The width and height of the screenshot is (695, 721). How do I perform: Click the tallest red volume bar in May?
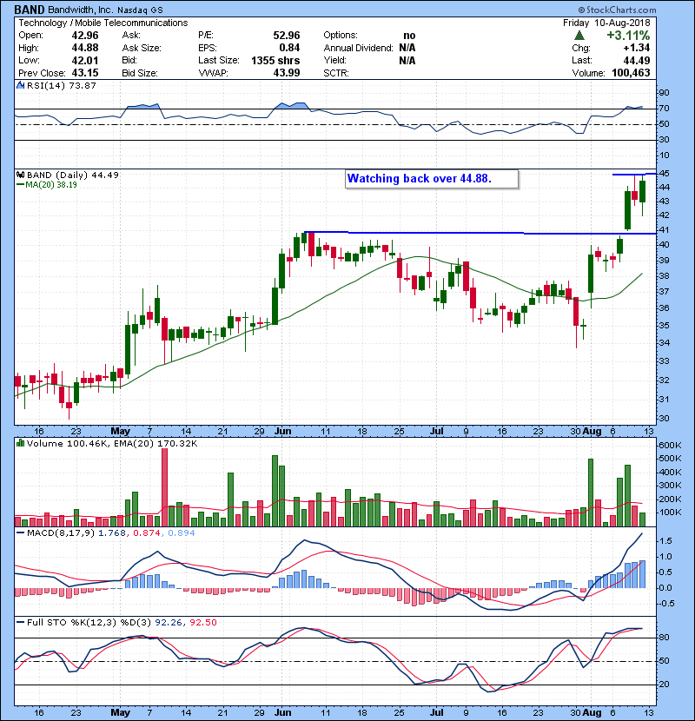point(163,488)
